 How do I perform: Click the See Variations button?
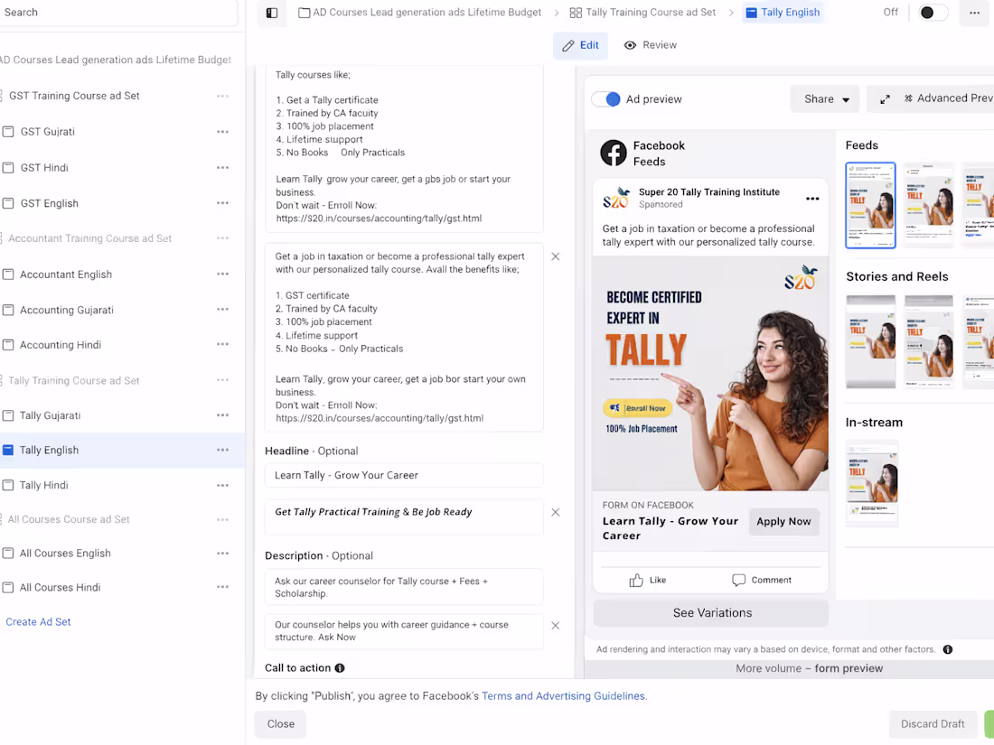(710, 612)
